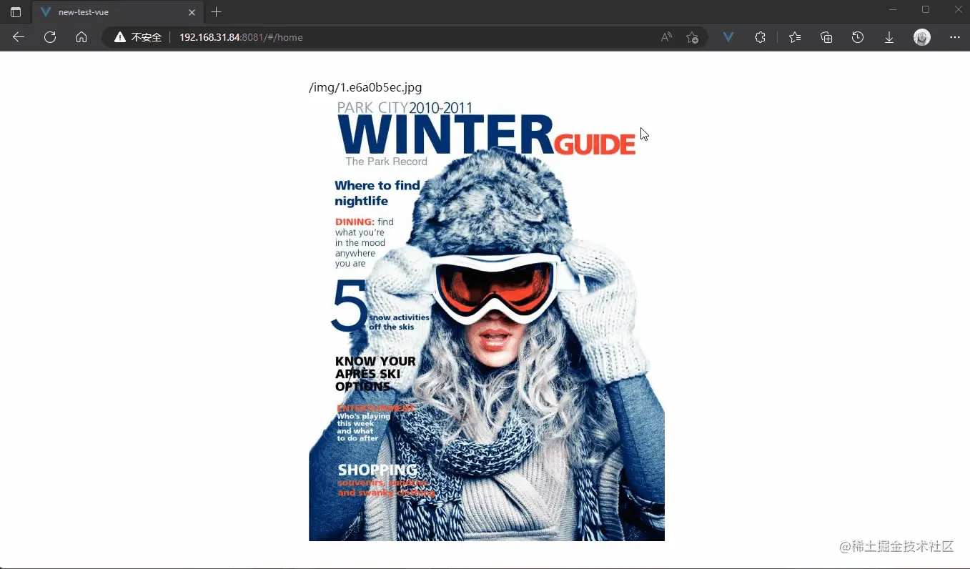Click the 不安全 security warning indicator
The width and height of the screenshot is (970, 569).
tap(138, 37)
